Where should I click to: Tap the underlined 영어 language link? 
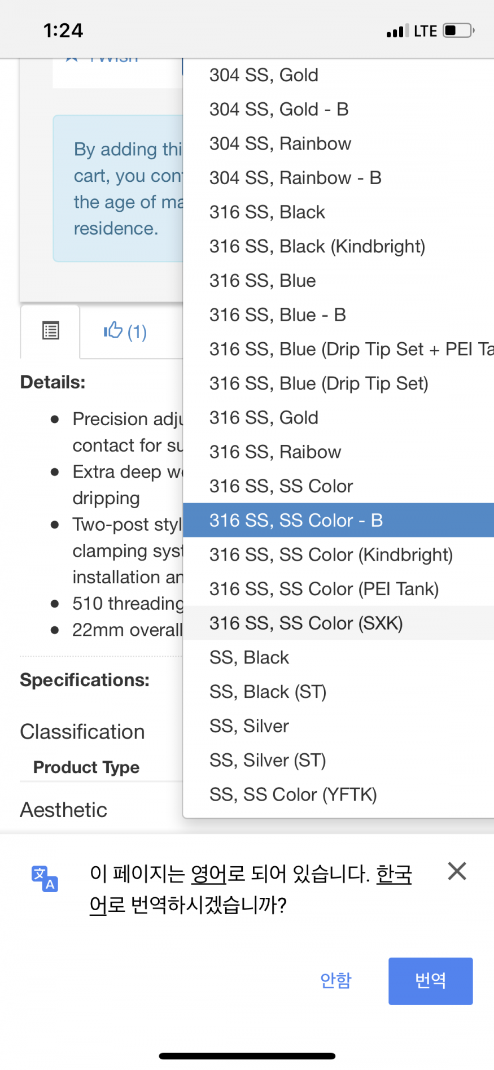tap(208, 874)
